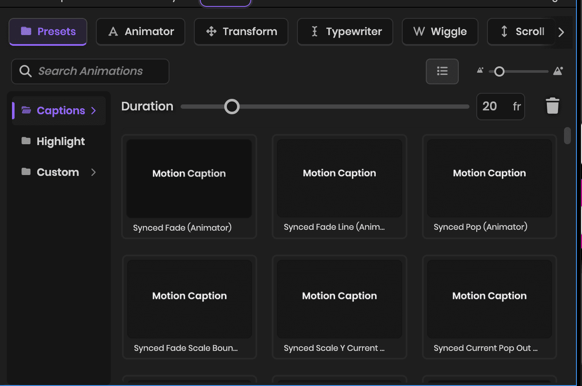
Task: Click the right arrow to show more tabs
Action: pyautogui.click(x=561, y=32)
